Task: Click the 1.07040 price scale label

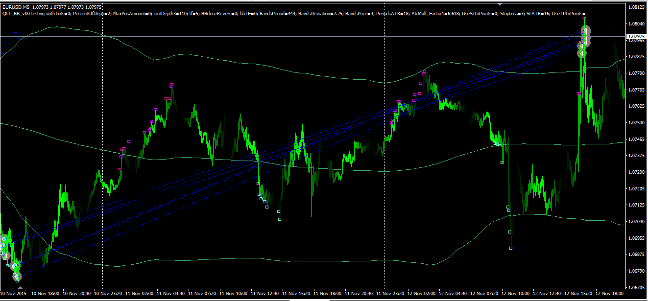Action: click(636, 222)
